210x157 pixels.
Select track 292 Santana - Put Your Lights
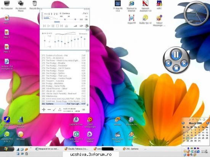[64, 104]
